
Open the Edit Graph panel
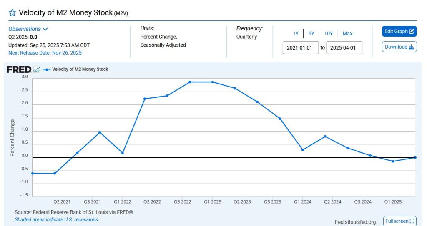click(x=399, y=31)
